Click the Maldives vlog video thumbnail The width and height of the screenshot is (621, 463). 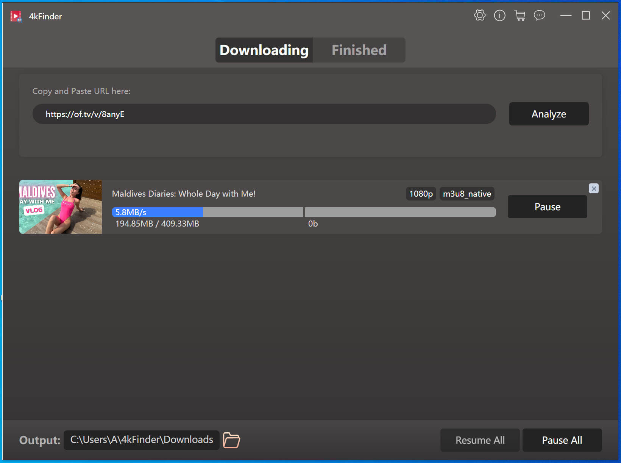pyautogui.click(x=61, y=207)
